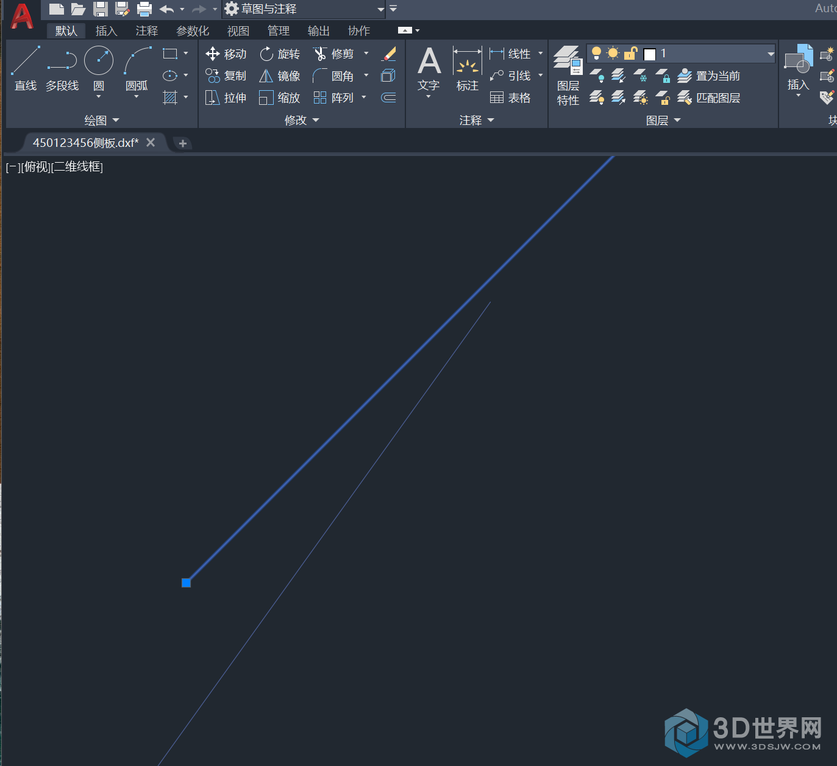Activate the Trim (修剪) tool
Viewport: 837px width, 766px height.
pos(333,54)
